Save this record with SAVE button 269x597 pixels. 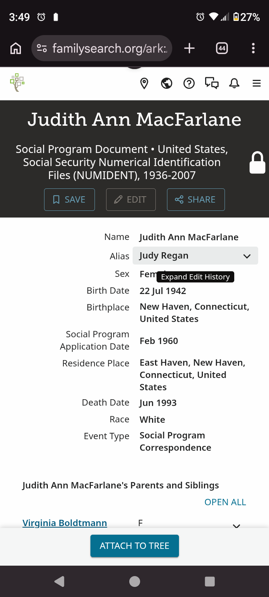[x=69, y=200]
